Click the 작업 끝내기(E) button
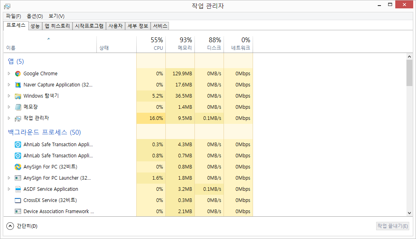416x239 pixels. pyautogui.click(x=392, y=226)
